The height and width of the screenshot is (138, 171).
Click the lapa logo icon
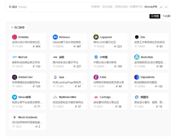point(55,77)
